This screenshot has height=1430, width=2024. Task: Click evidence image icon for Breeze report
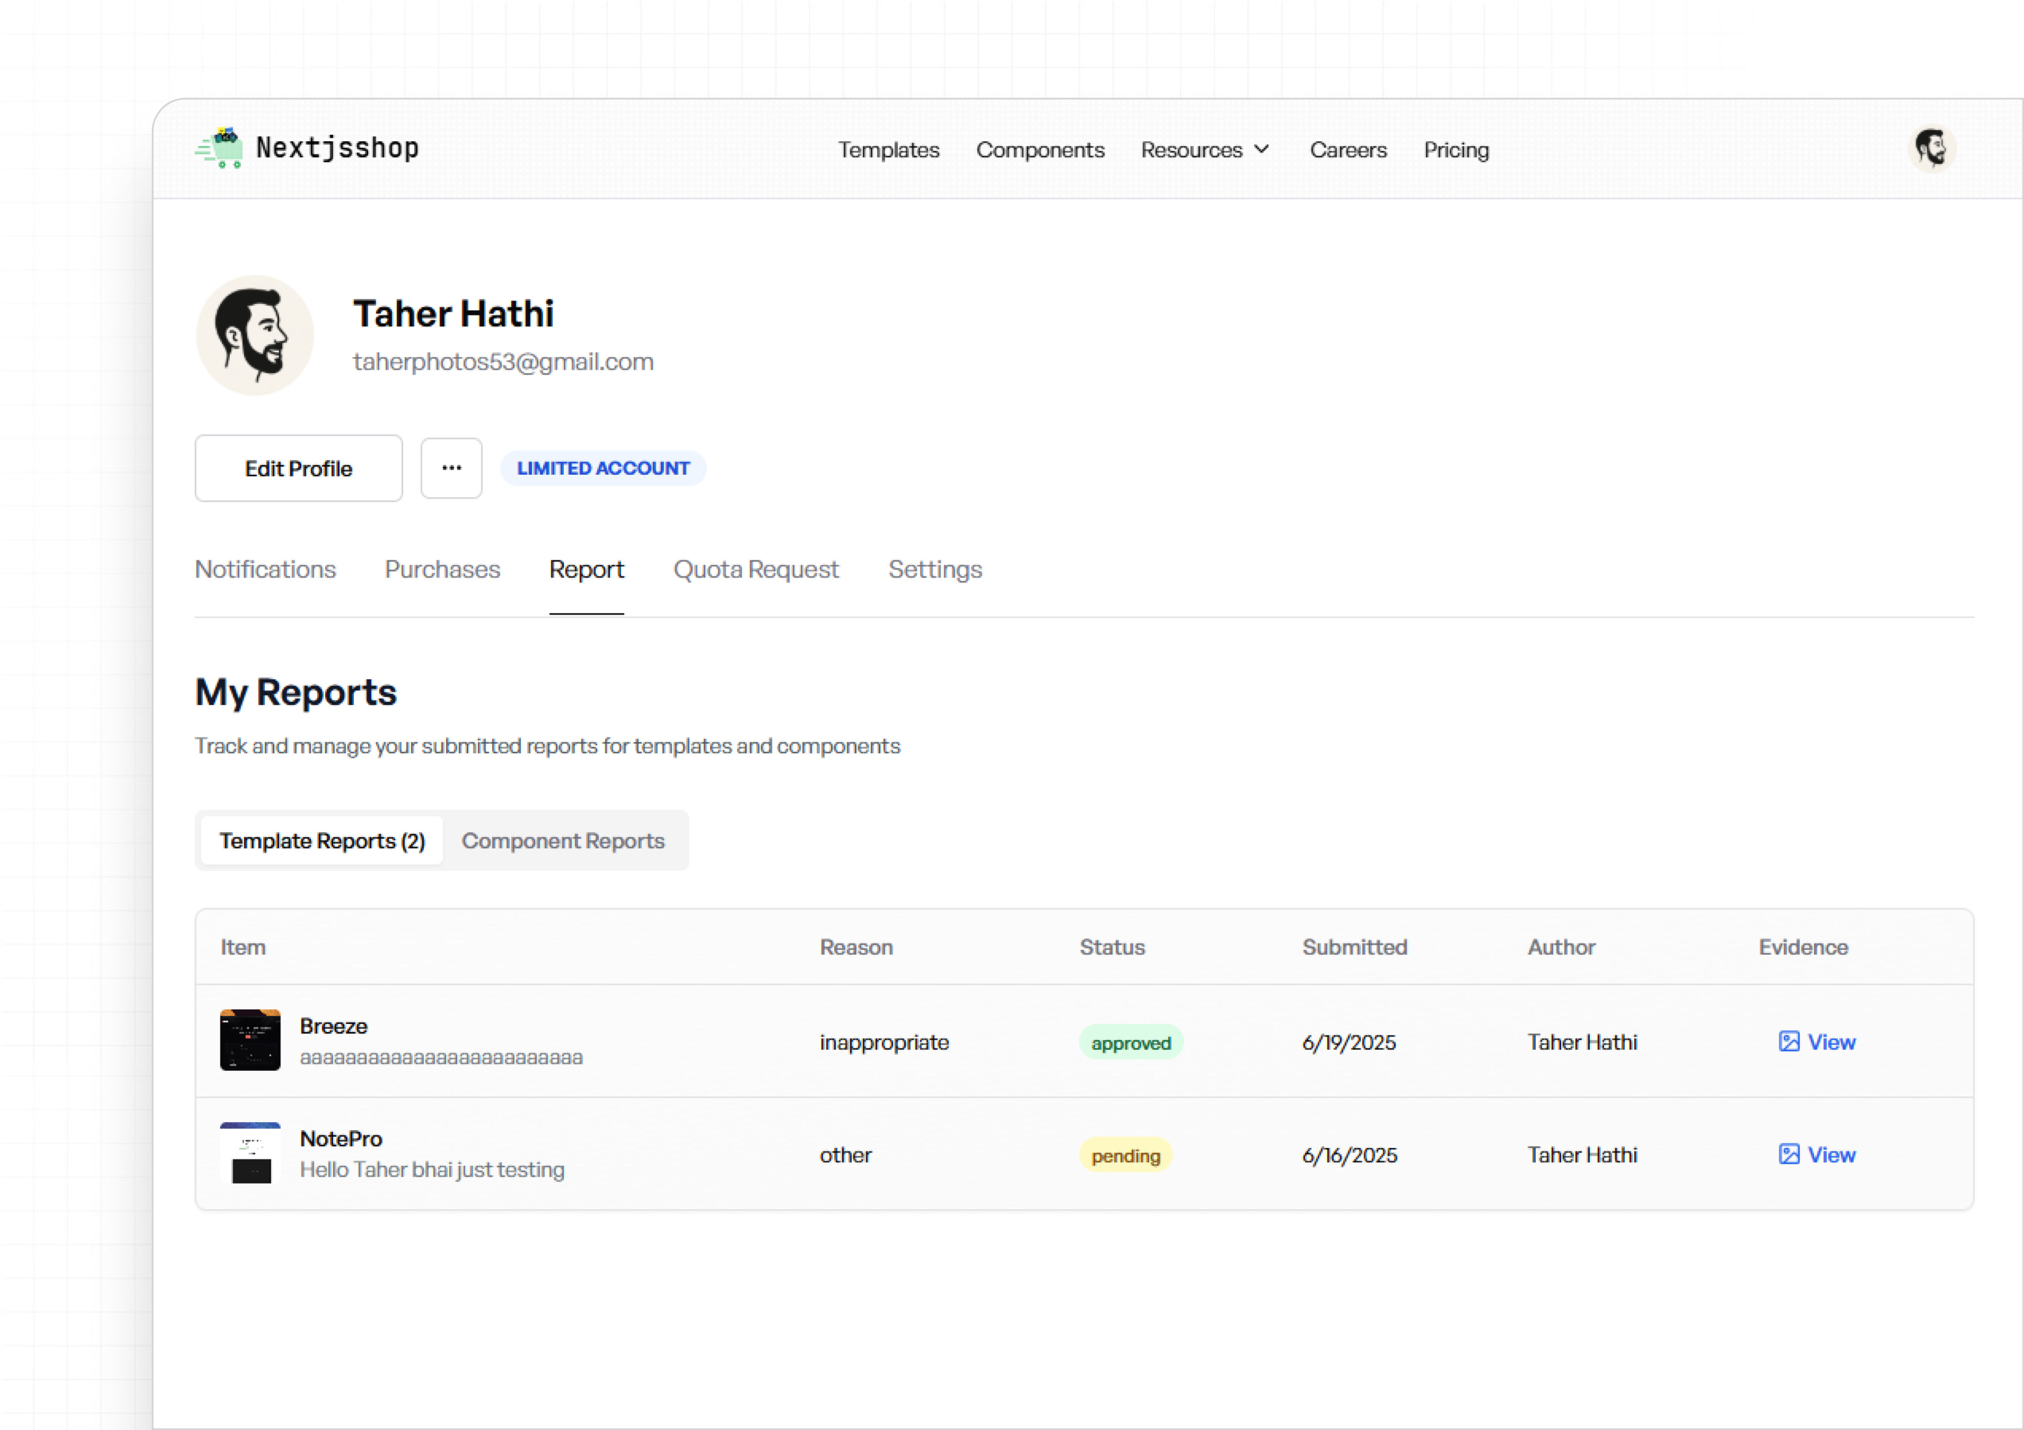pyautogui.click(x=1789, y=1041)
